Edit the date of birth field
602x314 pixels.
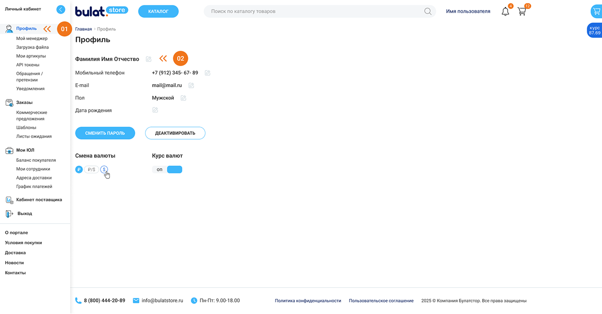155,110
